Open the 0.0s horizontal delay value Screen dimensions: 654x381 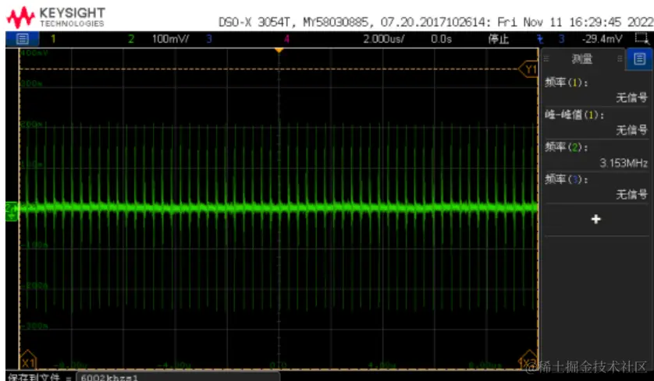(441, 39)
